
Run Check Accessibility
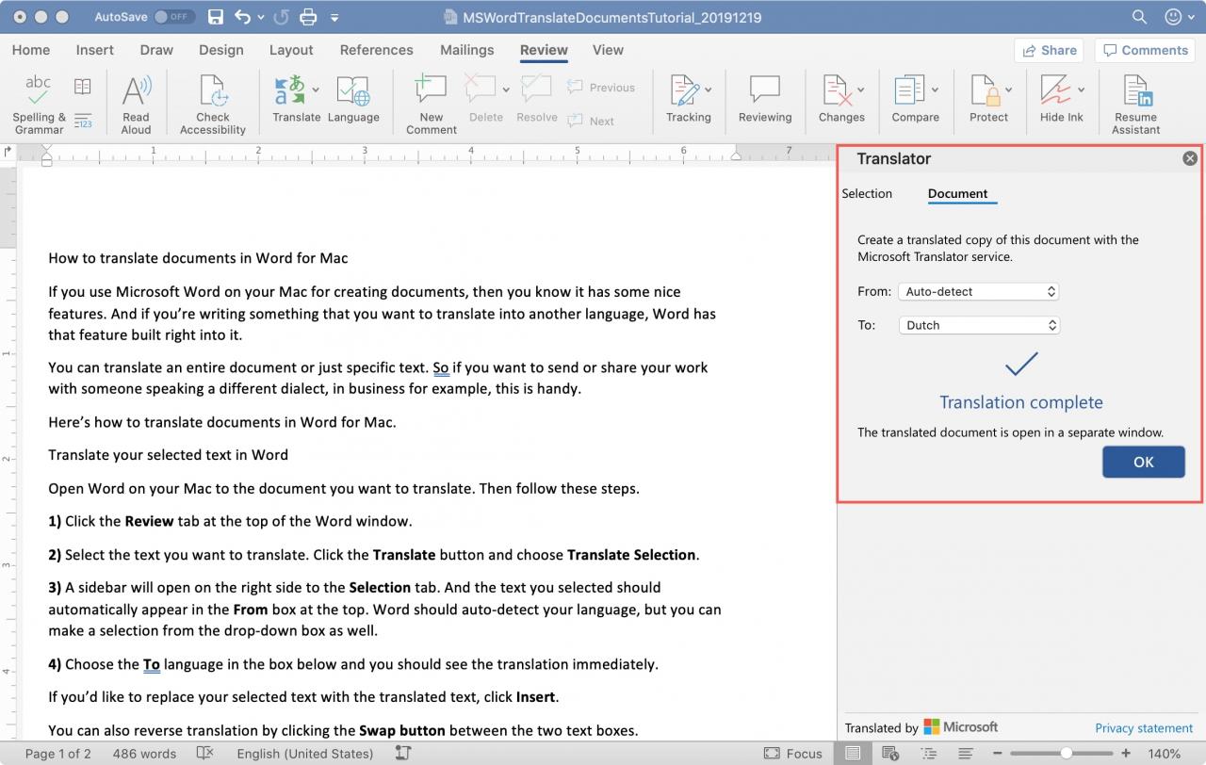213,105
